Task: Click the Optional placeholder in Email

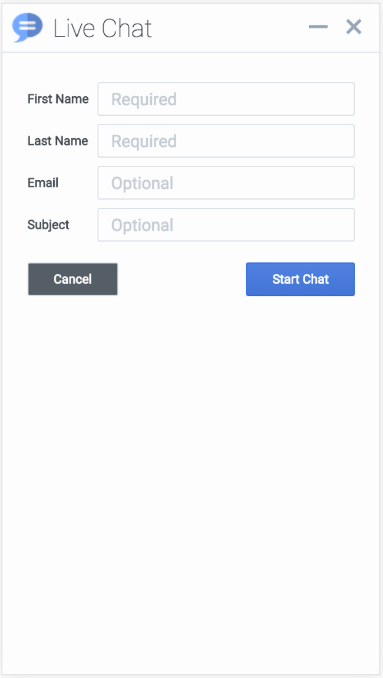Action: [142, 183]
